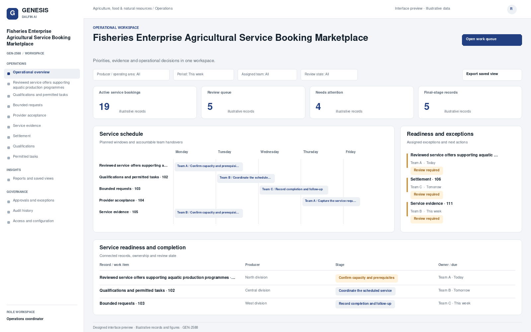Open the Assigned team filter
The height and width of the screenshot is (332, 531).
[267, 75]
